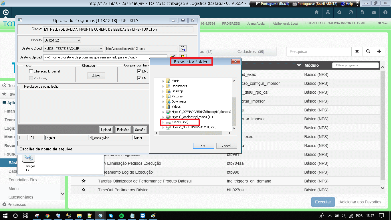The height and width of the screenshot is (220, 392).
Task: Click the TOTVS logo icon top-left
Action: 5,13
